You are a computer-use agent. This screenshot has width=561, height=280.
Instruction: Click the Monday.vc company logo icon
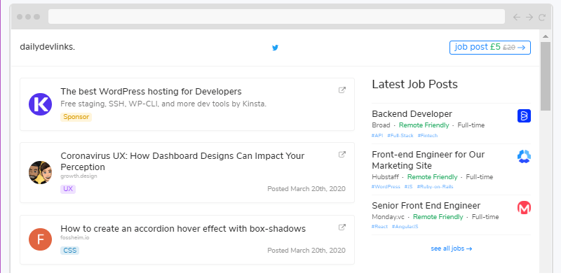tap(524, 207)
